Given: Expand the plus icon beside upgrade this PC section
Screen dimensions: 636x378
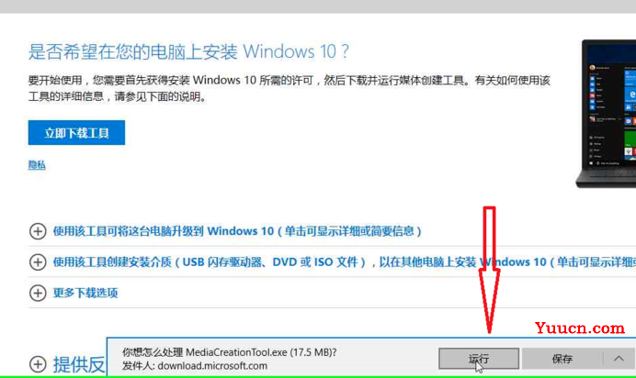Looking at the screenshot, I should tap(38, 231).
